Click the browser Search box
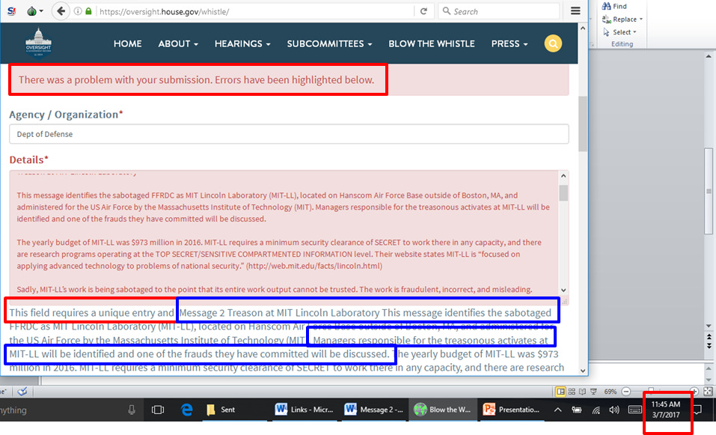The image size is (716, 435). (498, 11)
